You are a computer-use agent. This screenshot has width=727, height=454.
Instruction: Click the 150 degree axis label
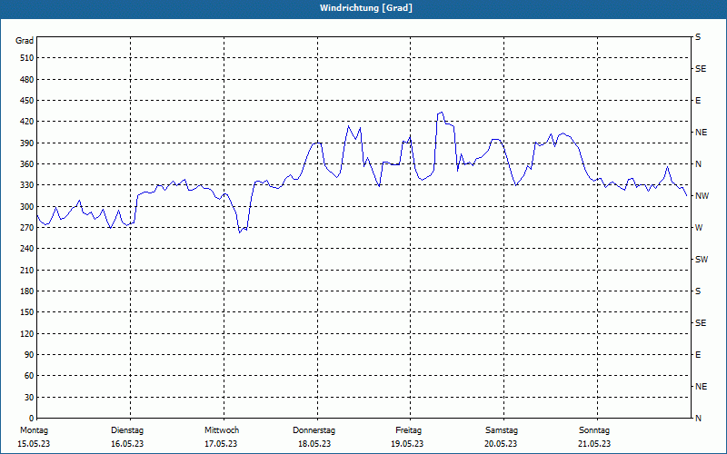(27, 312)
